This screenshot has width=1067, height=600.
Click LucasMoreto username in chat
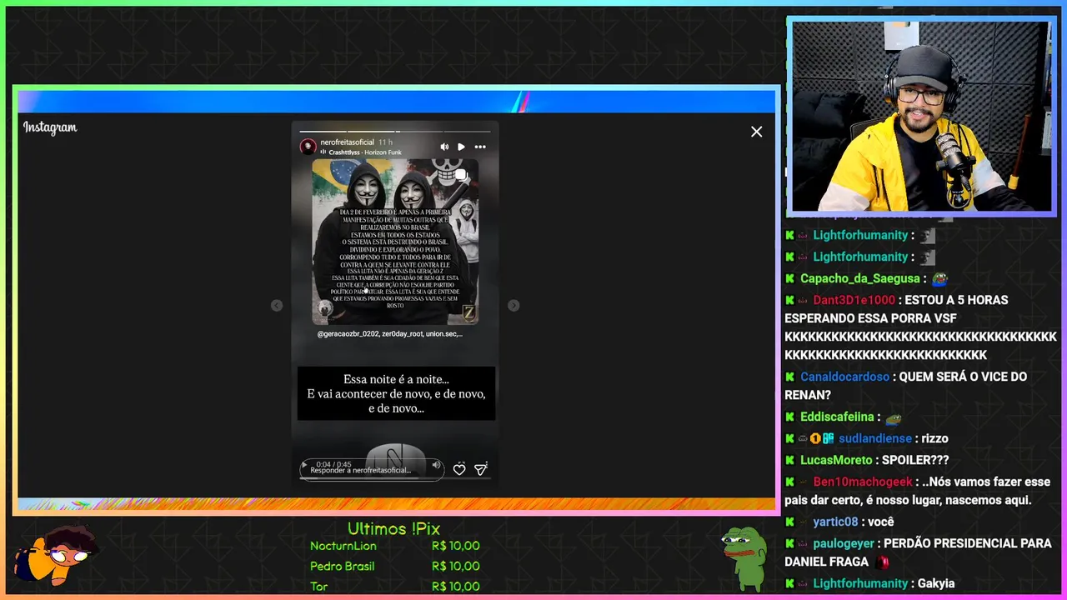pos(836,460)
